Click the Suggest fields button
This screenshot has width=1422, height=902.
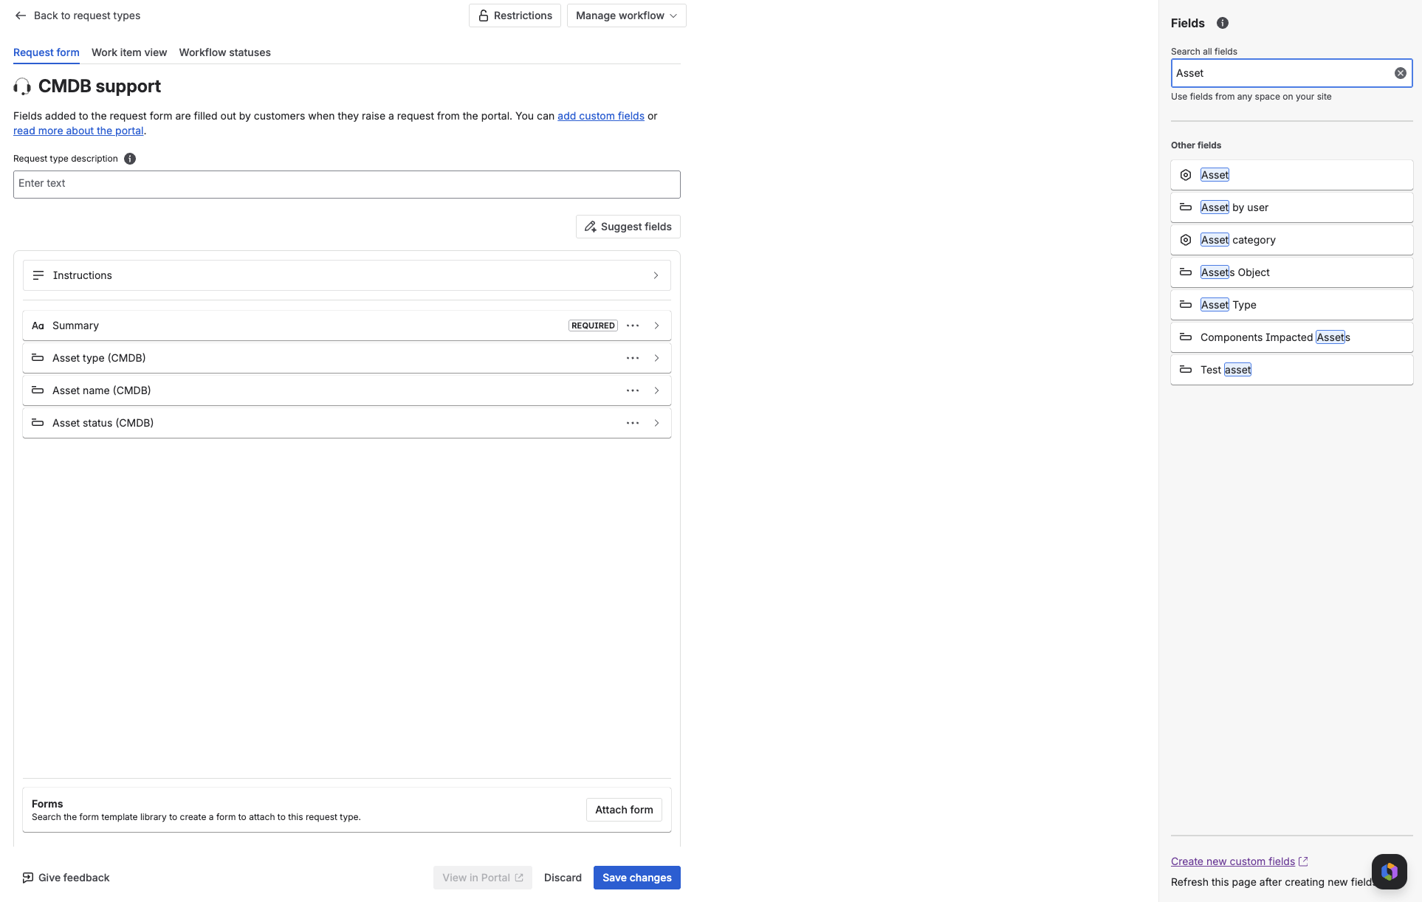[x=628, y=227]
